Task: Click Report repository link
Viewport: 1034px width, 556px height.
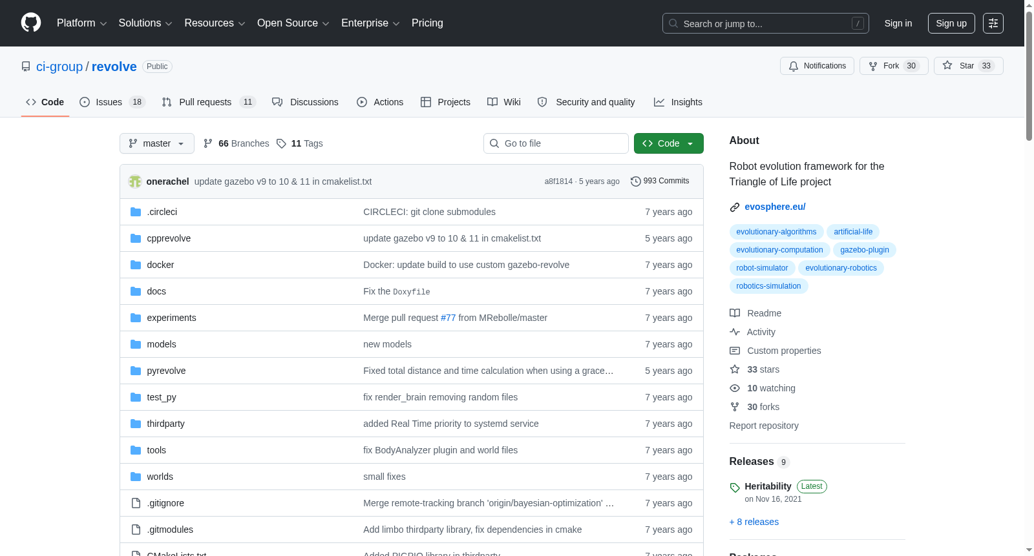Action: 764,426
